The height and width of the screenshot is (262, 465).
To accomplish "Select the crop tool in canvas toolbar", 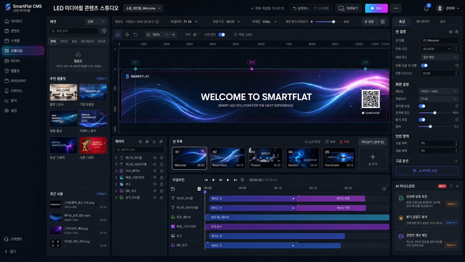I will [136, 35].
